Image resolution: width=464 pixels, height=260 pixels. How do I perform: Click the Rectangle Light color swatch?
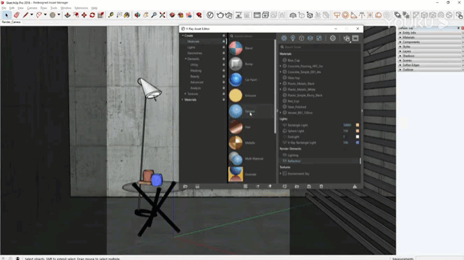tap(358, 125)
